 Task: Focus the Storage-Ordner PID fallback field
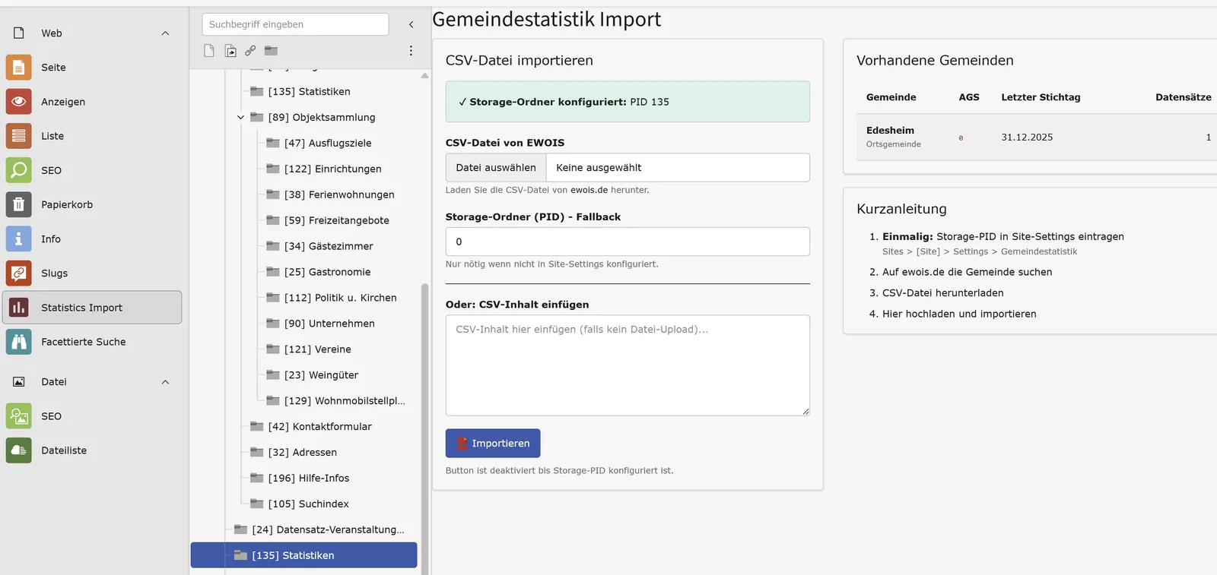(x=628, y=242)
